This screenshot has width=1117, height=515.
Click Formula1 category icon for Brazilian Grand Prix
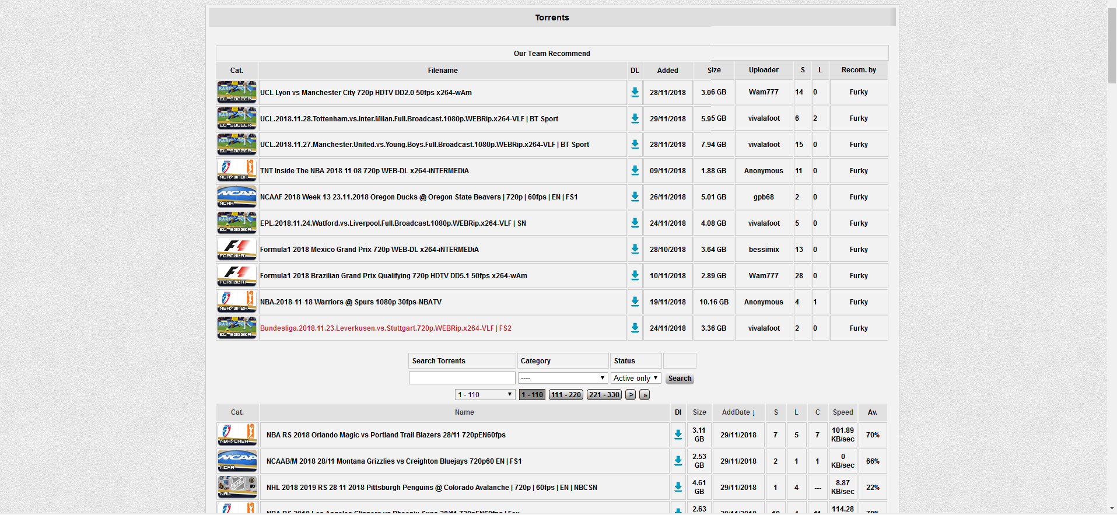click(237, 275)
